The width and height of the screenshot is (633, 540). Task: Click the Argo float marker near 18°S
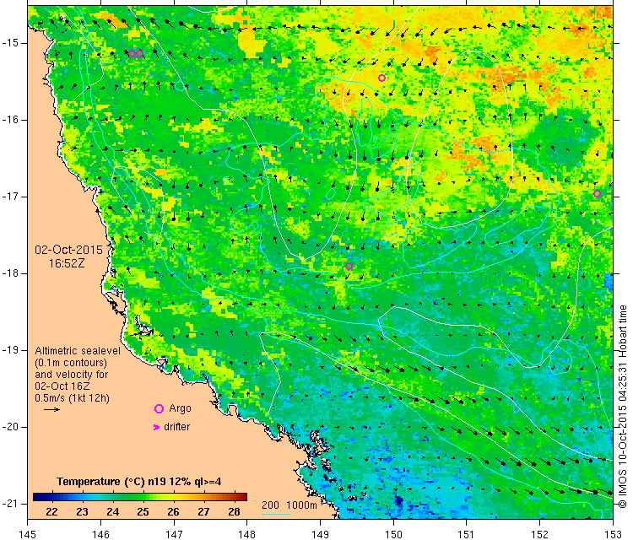pyautogui.click(x=349, y=267)
